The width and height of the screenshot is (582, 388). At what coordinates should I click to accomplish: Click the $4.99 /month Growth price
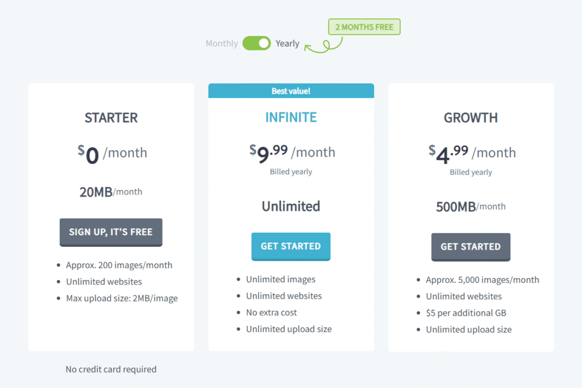coord(472,153)
